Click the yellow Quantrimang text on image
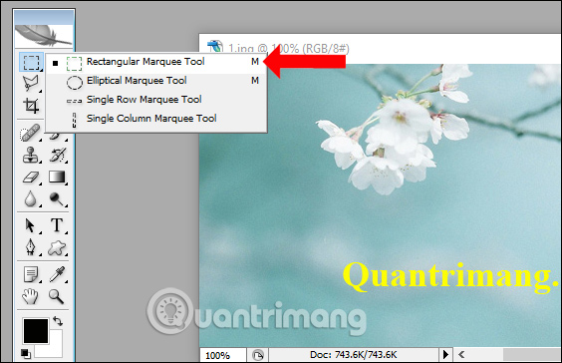This screenshot has height=363, width=562. point(451,277)
